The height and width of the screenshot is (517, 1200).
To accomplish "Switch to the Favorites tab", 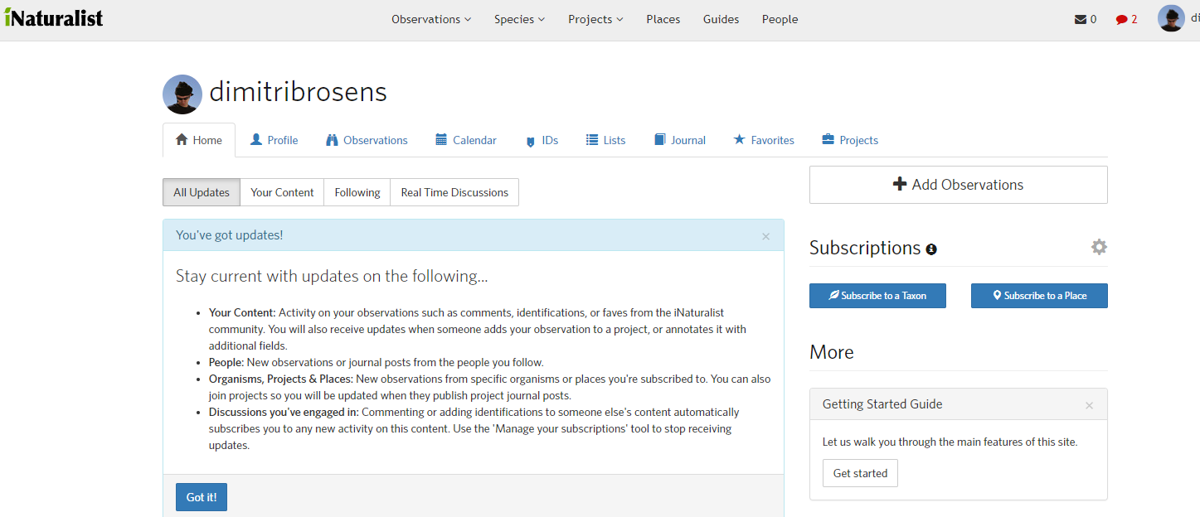I will (764, 140).
